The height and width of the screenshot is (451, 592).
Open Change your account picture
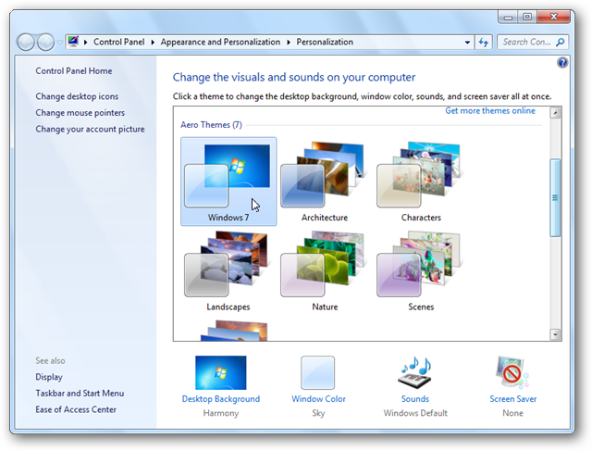tap(90, 129)
